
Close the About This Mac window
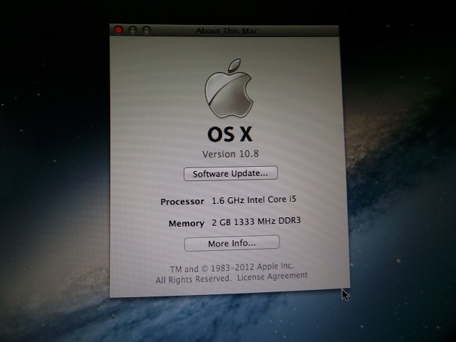118,30
